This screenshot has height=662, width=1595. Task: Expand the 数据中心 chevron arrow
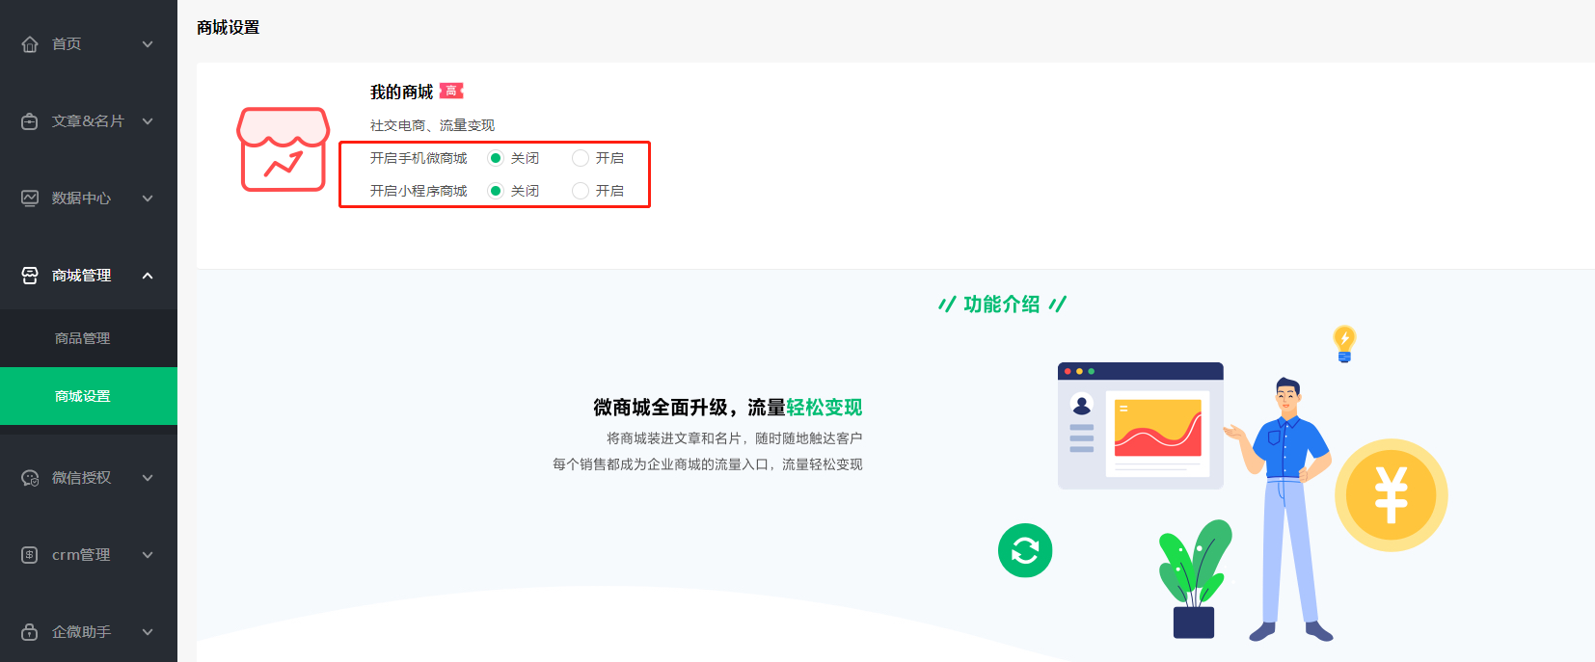148,199
